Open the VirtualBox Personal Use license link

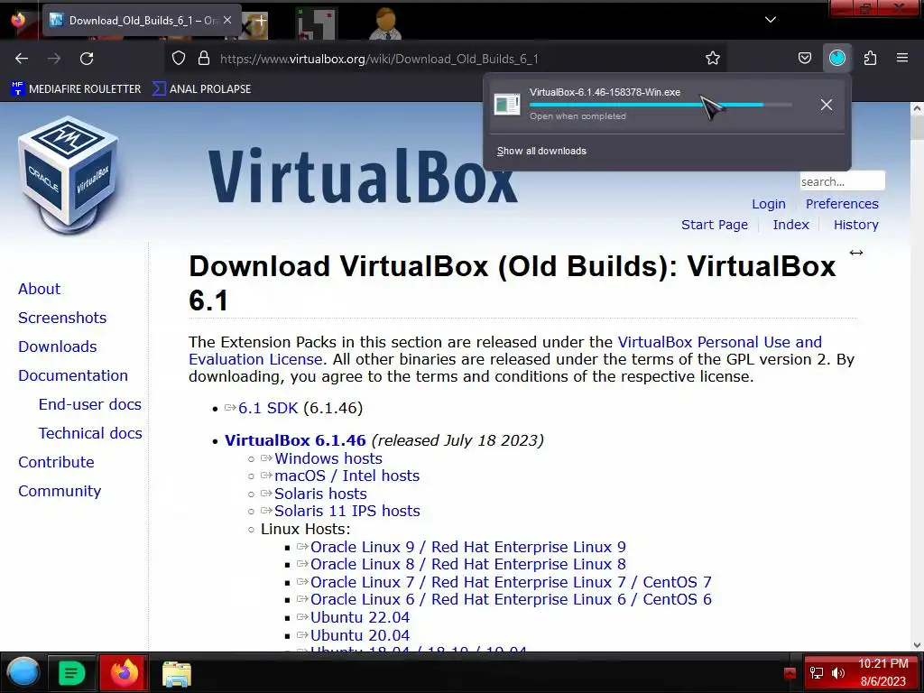pyautogui.click(x=719, y=342)
